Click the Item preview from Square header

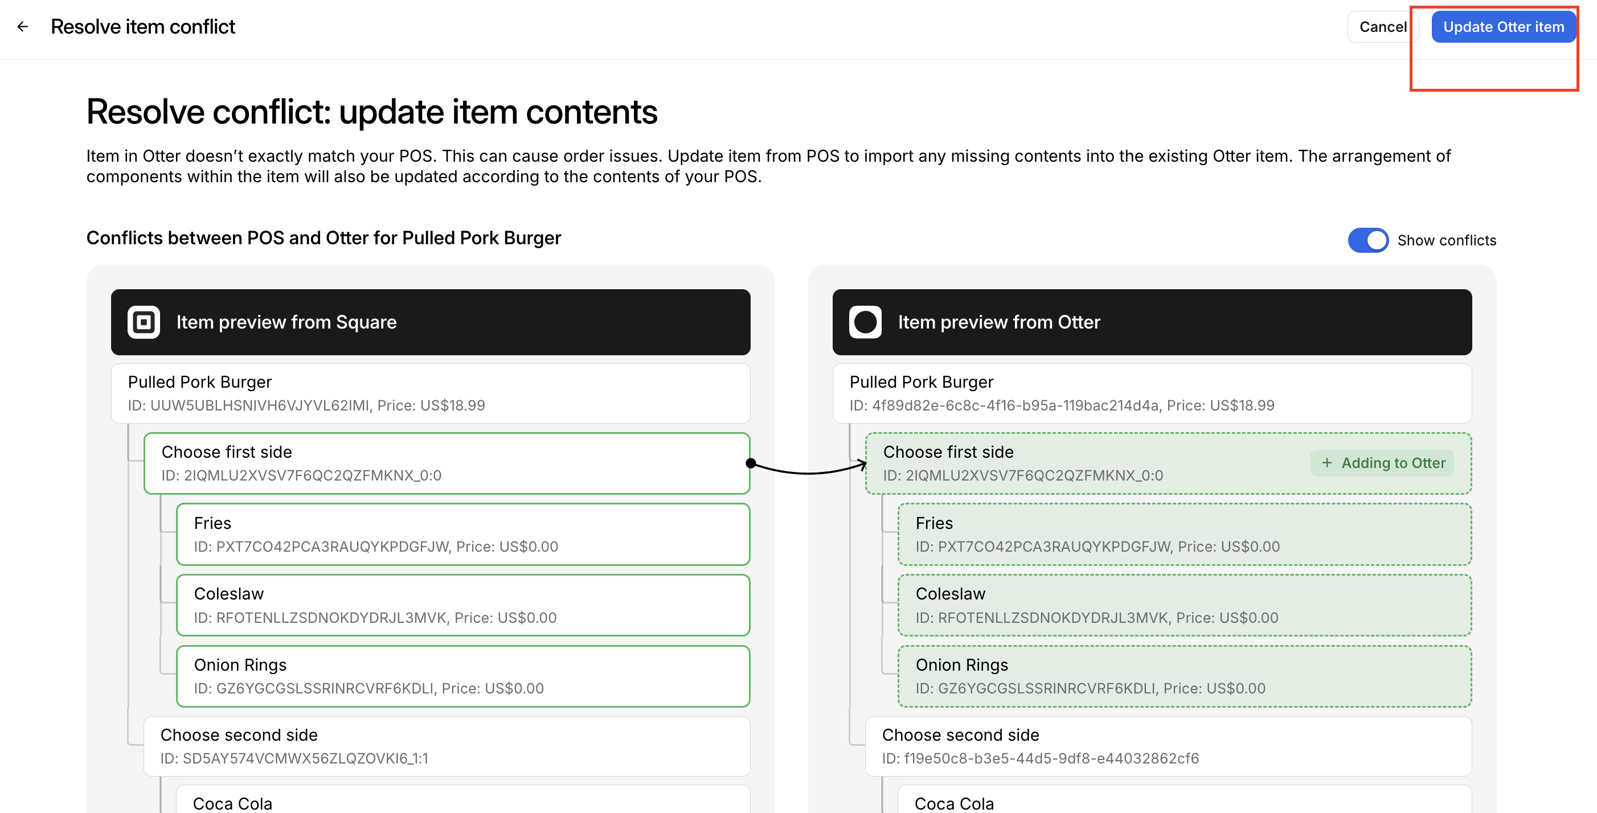pyautogui.click(x=430, y=322)
